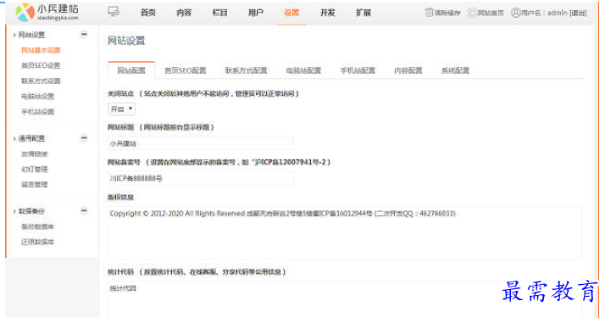Open the 首页 top menu
The width and height of the screenshot is (605, 318).
[x=148, y=13]
